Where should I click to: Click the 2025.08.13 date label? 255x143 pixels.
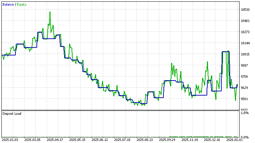pyautogui.click(x=145, y=140)
